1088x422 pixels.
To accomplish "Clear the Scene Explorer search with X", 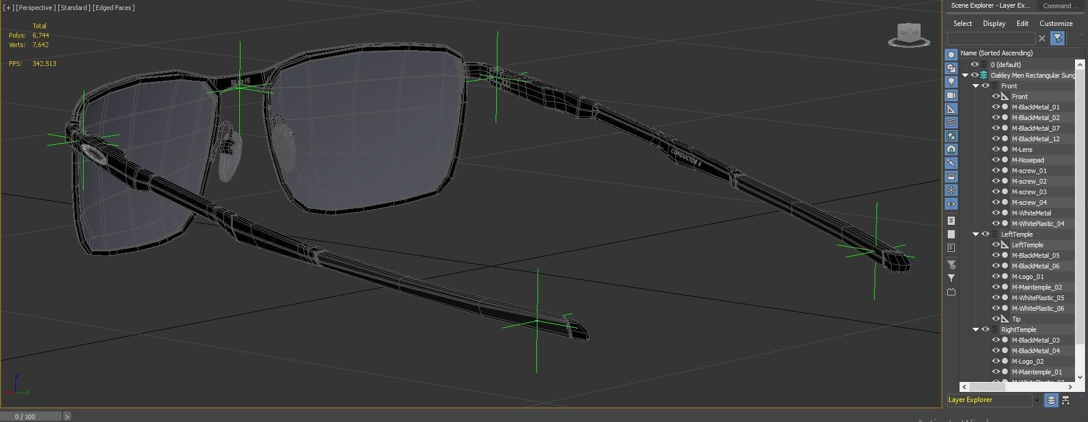I will tap(1042, 38).
